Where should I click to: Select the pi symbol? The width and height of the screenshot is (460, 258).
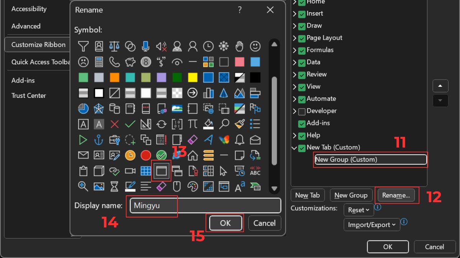coord(192,124)
